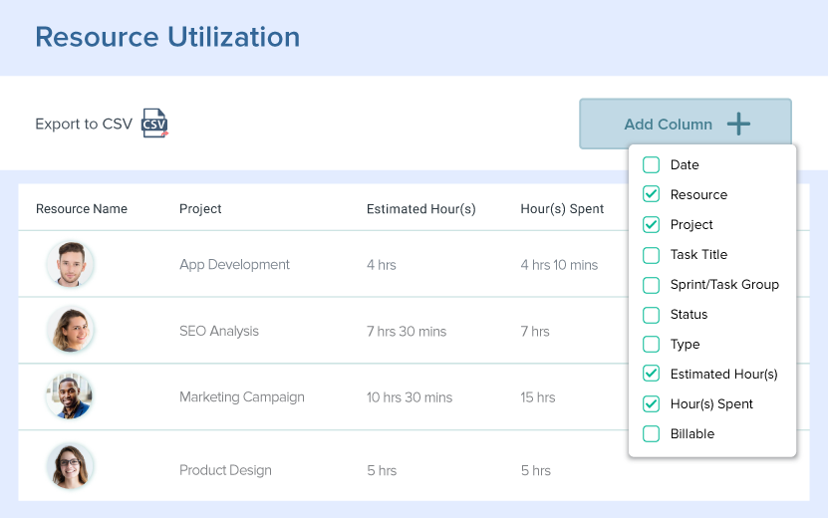
Task: Untick the Hour(s) Spent checkbox
Action: [651, 404]
